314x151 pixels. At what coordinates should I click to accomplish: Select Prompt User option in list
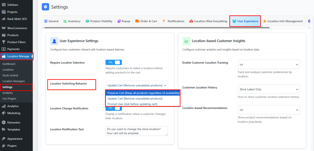132,104
